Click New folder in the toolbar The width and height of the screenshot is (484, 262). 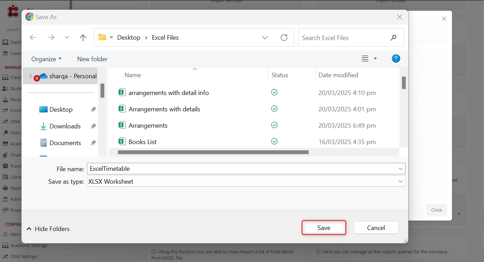[92, 59]
